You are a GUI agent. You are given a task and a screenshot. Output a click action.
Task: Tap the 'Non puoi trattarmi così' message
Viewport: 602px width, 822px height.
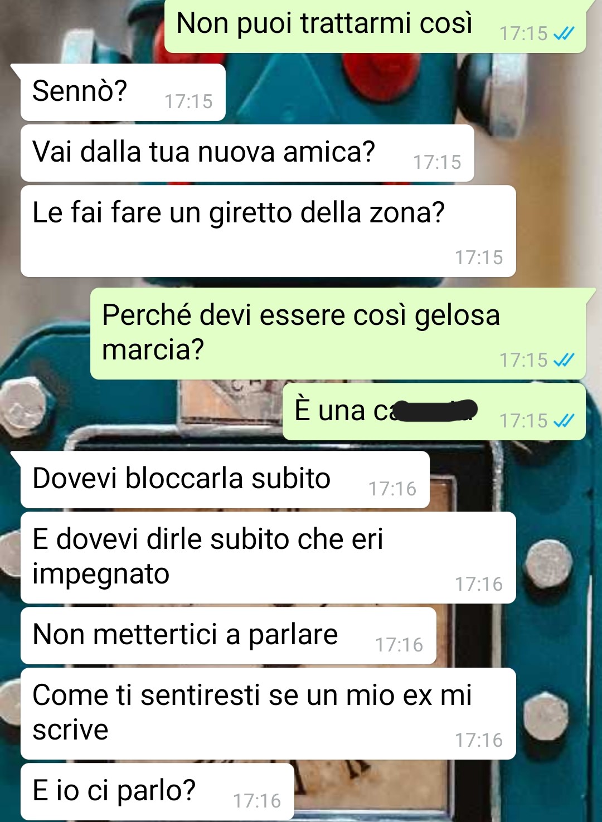pos(375,26)
